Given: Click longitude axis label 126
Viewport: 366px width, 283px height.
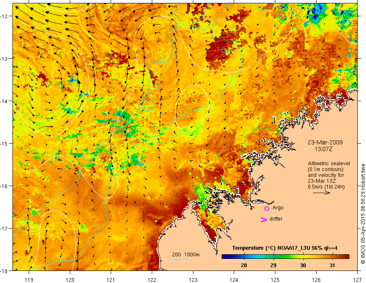Looking at the screenshot, I should pyautogui.click(x=316, y=280).
